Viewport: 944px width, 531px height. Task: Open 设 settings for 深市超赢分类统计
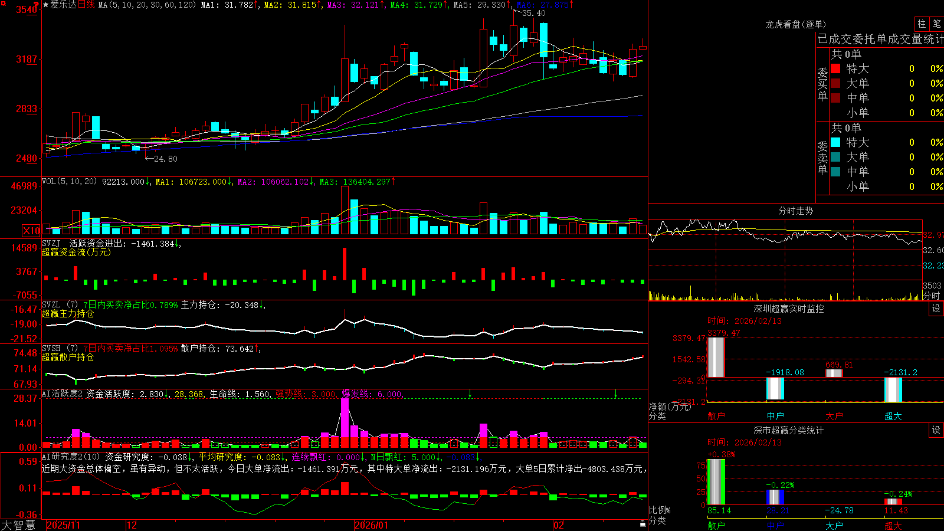936,430
